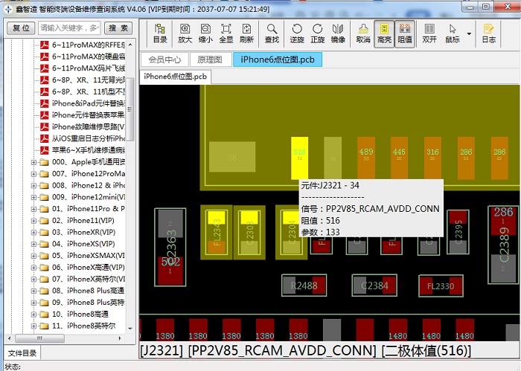The width and height of the screenshot is (521, 371).
Task: Expand the 01、iPhone11Pro folder
Action: (33, 209)
